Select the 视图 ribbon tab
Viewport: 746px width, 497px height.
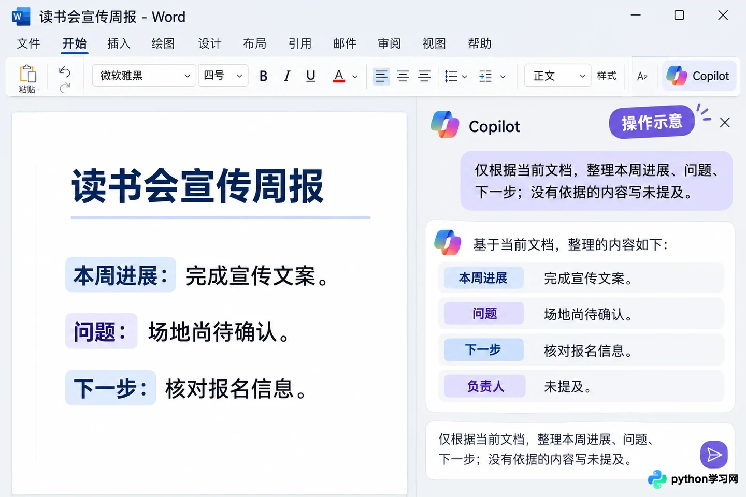pyautogui.click(x=434, y=43)
